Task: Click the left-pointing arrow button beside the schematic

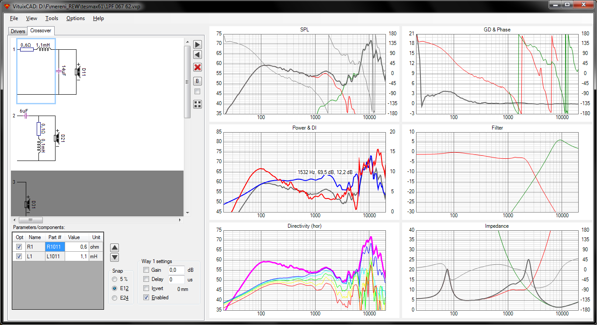Action: point(198,55)
